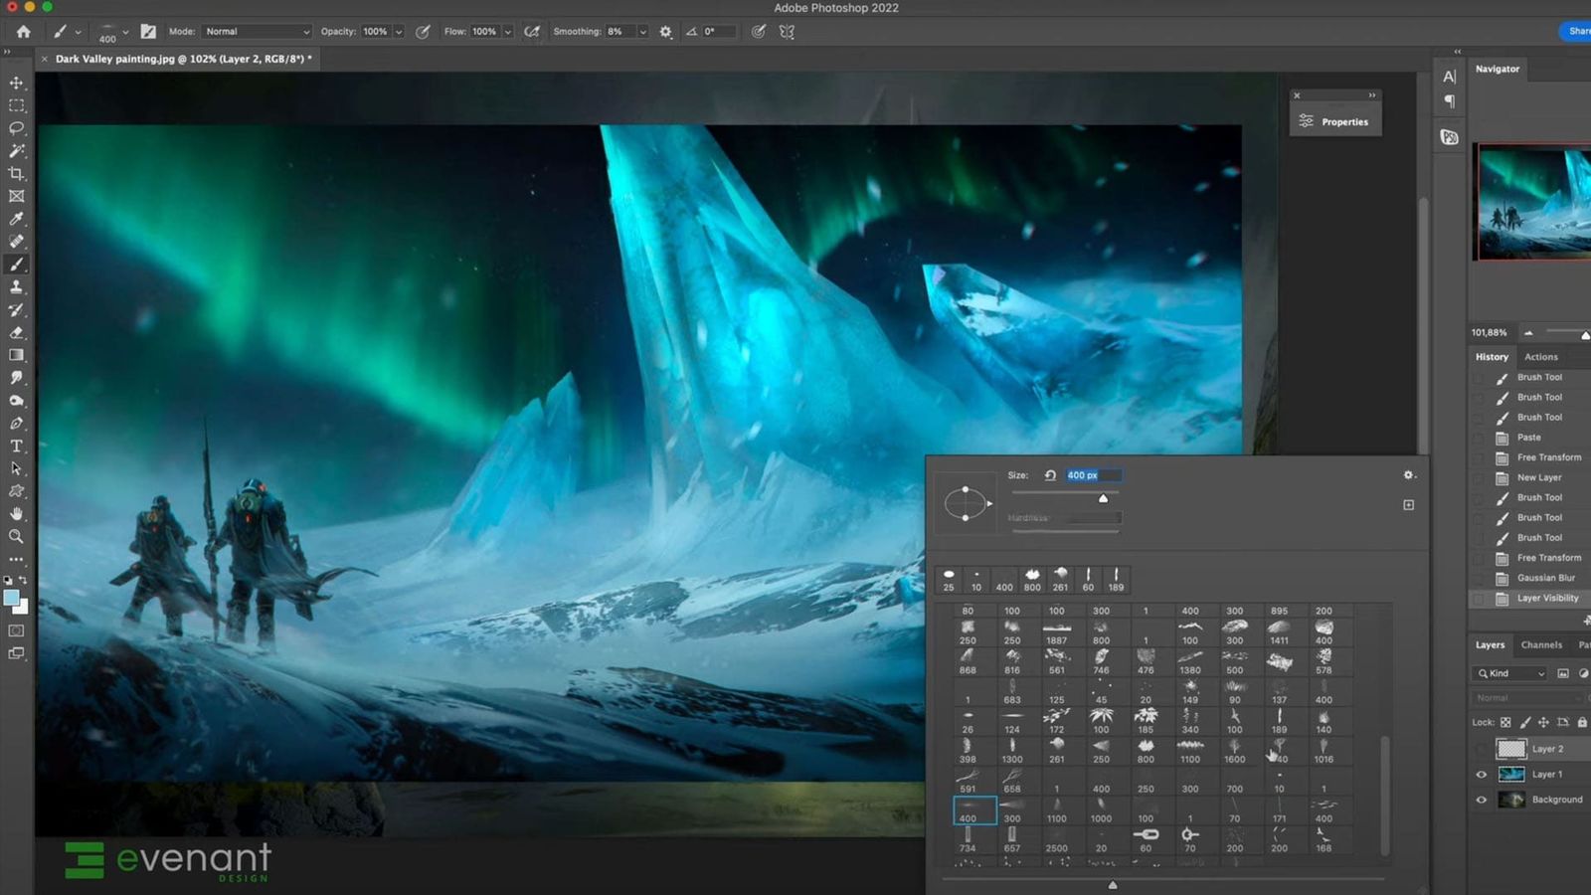
Task: Select the Brush tool in the toolbar
Action: tap(17, 265)
